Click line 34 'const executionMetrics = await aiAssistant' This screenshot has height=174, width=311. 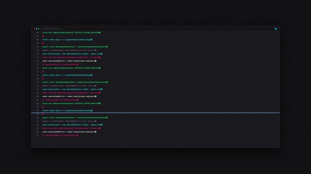69,132
